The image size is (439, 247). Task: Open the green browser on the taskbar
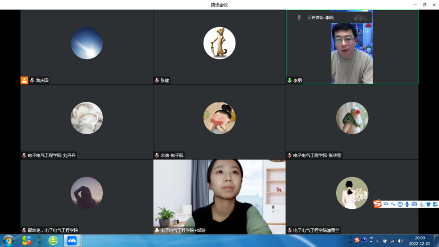tap(53, 240)
